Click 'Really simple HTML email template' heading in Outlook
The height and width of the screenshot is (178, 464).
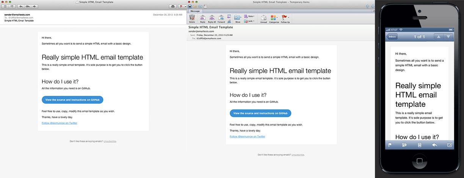(x=280, y=71)
